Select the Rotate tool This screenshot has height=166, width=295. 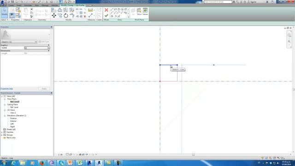coord(66,16)
